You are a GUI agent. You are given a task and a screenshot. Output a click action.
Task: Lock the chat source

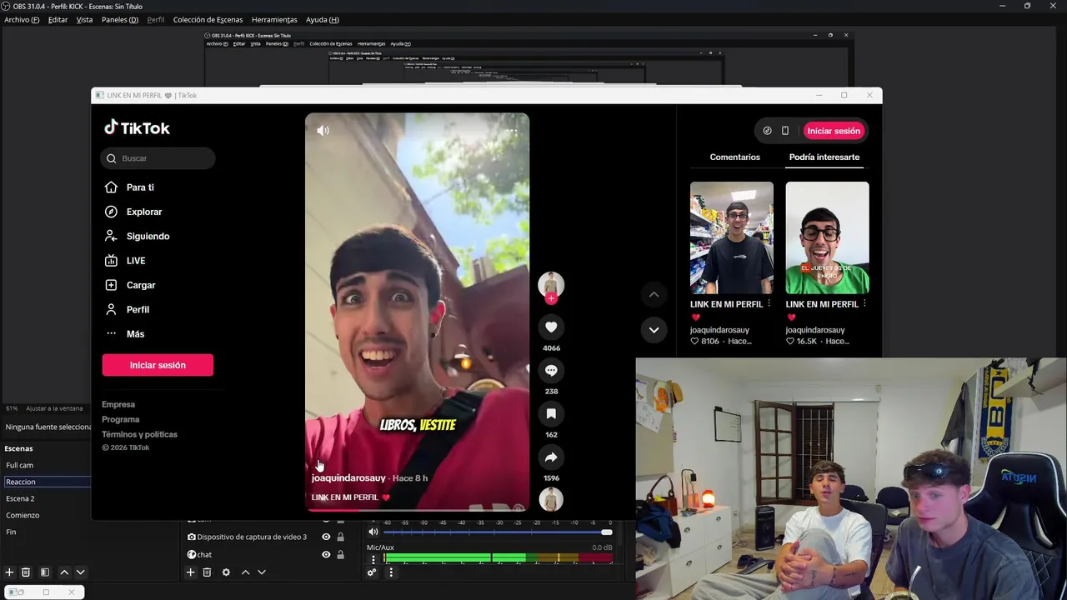pos(340,555)
